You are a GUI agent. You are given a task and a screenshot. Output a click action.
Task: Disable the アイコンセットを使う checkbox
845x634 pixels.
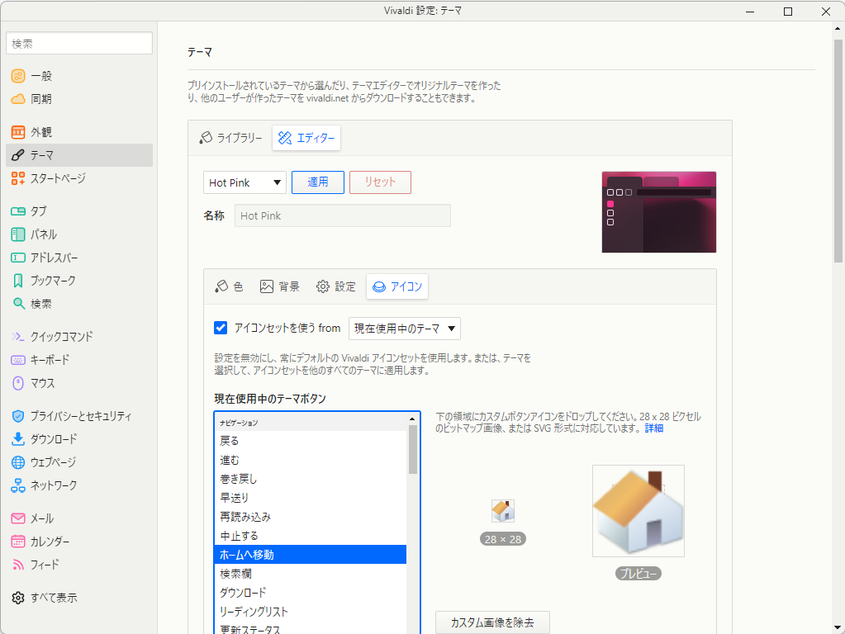coord(220,328)
